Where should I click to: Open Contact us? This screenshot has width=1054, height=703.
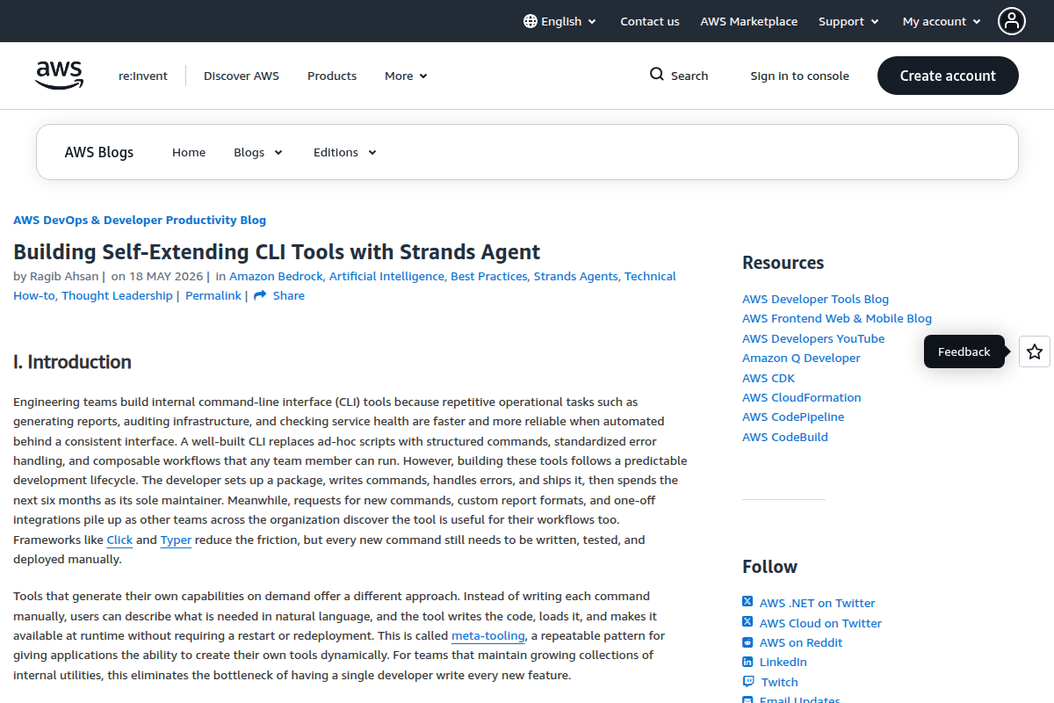(x=650, y=21)
